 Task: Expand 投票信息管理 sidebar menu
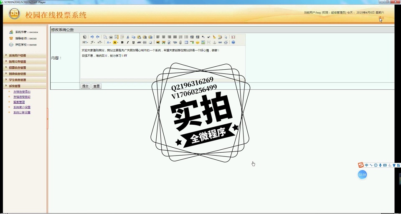tap(18, 68)
